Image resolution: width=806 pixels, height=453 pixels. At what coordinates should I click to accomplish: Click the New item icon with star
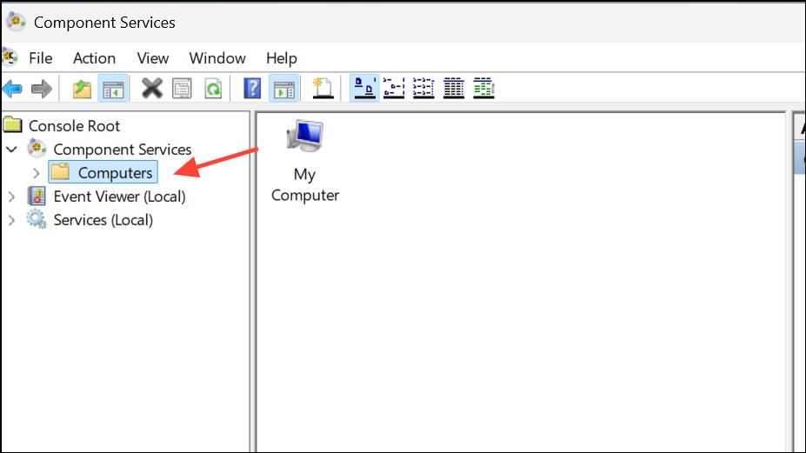click(323, 88)
